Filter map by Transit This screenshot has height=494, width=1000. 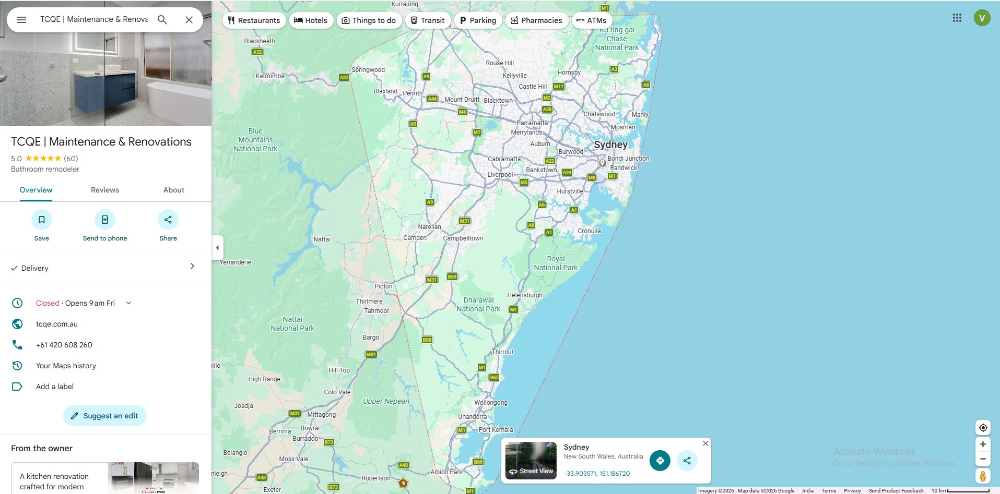pos(428,20)
